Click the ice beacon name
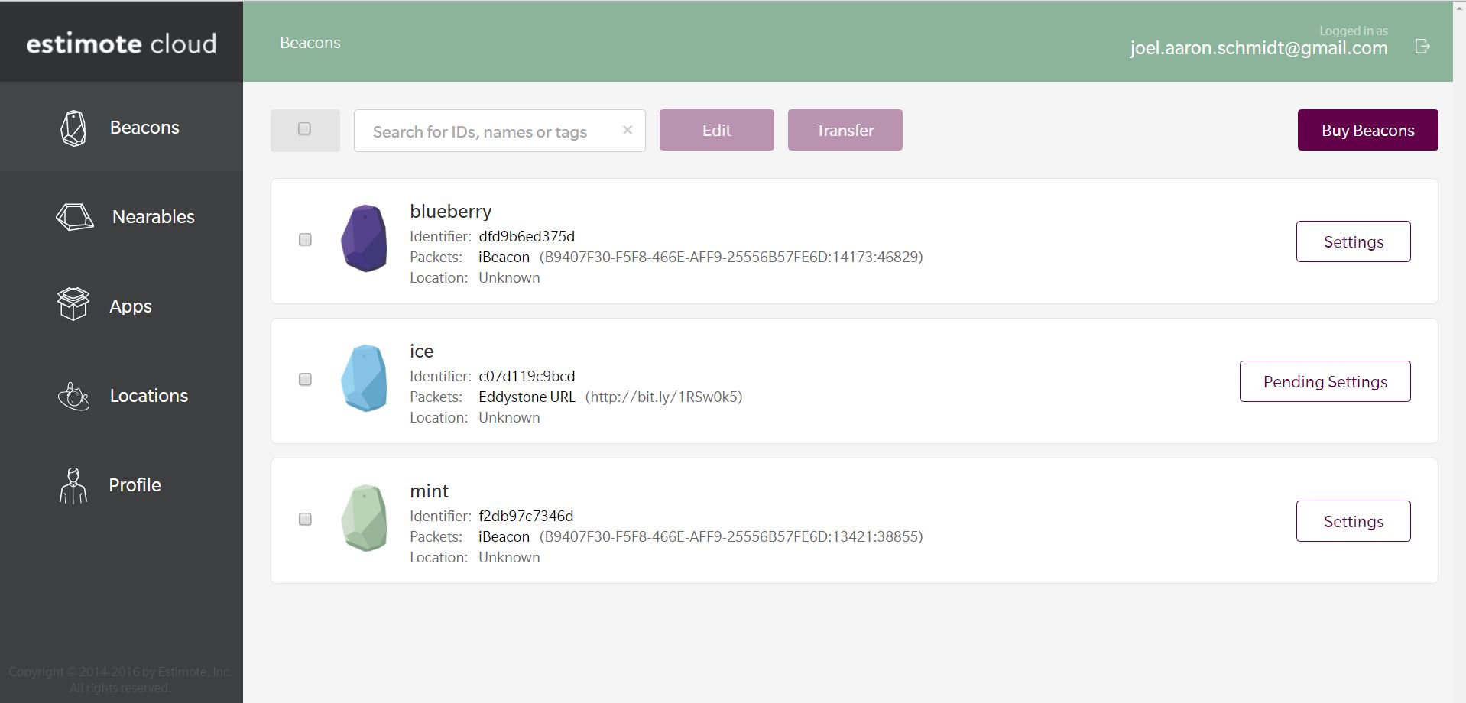Screen dimensions: 1466x703 coord(422,351)
